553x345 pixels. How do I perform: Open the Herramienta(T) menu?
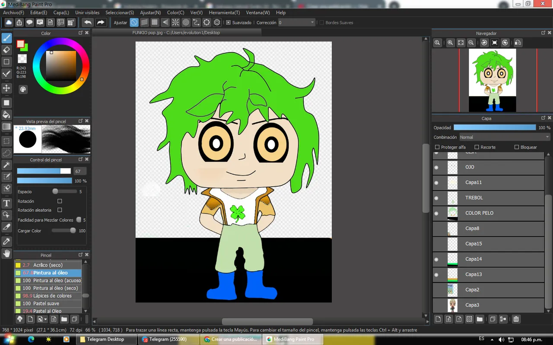(x=224, y=13)
